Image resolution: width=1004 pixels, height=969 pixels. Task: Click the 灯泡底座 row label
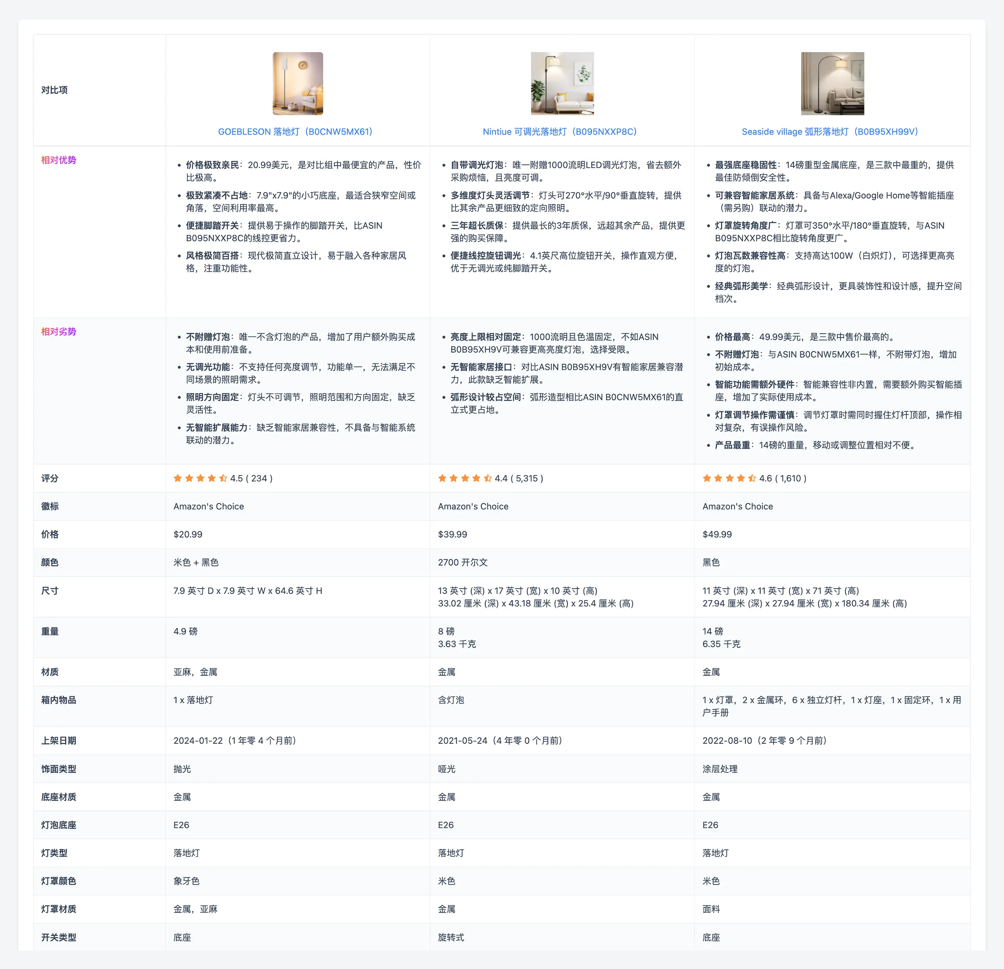click(x=59, y=825)
